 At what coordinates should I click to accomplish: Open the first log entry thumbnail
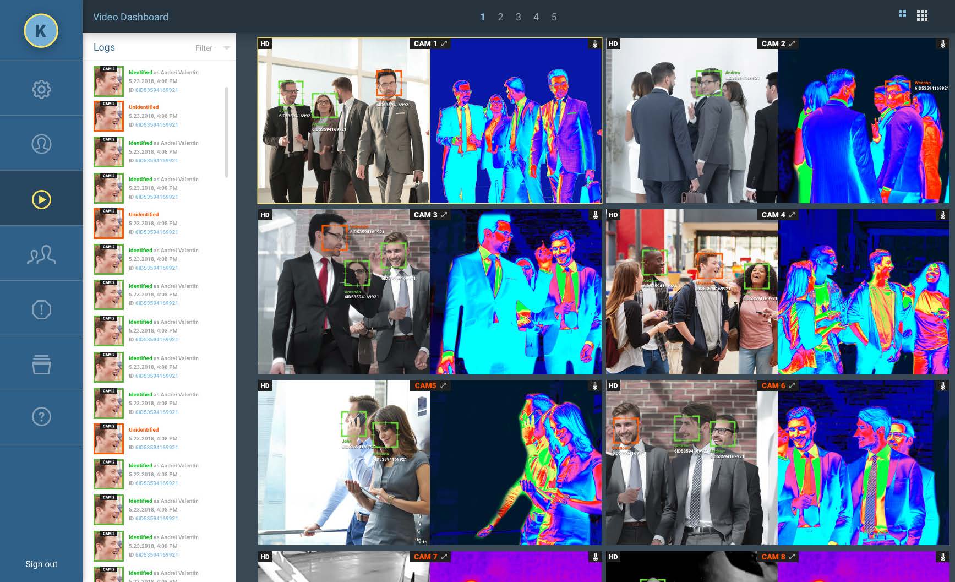[108, 81]
